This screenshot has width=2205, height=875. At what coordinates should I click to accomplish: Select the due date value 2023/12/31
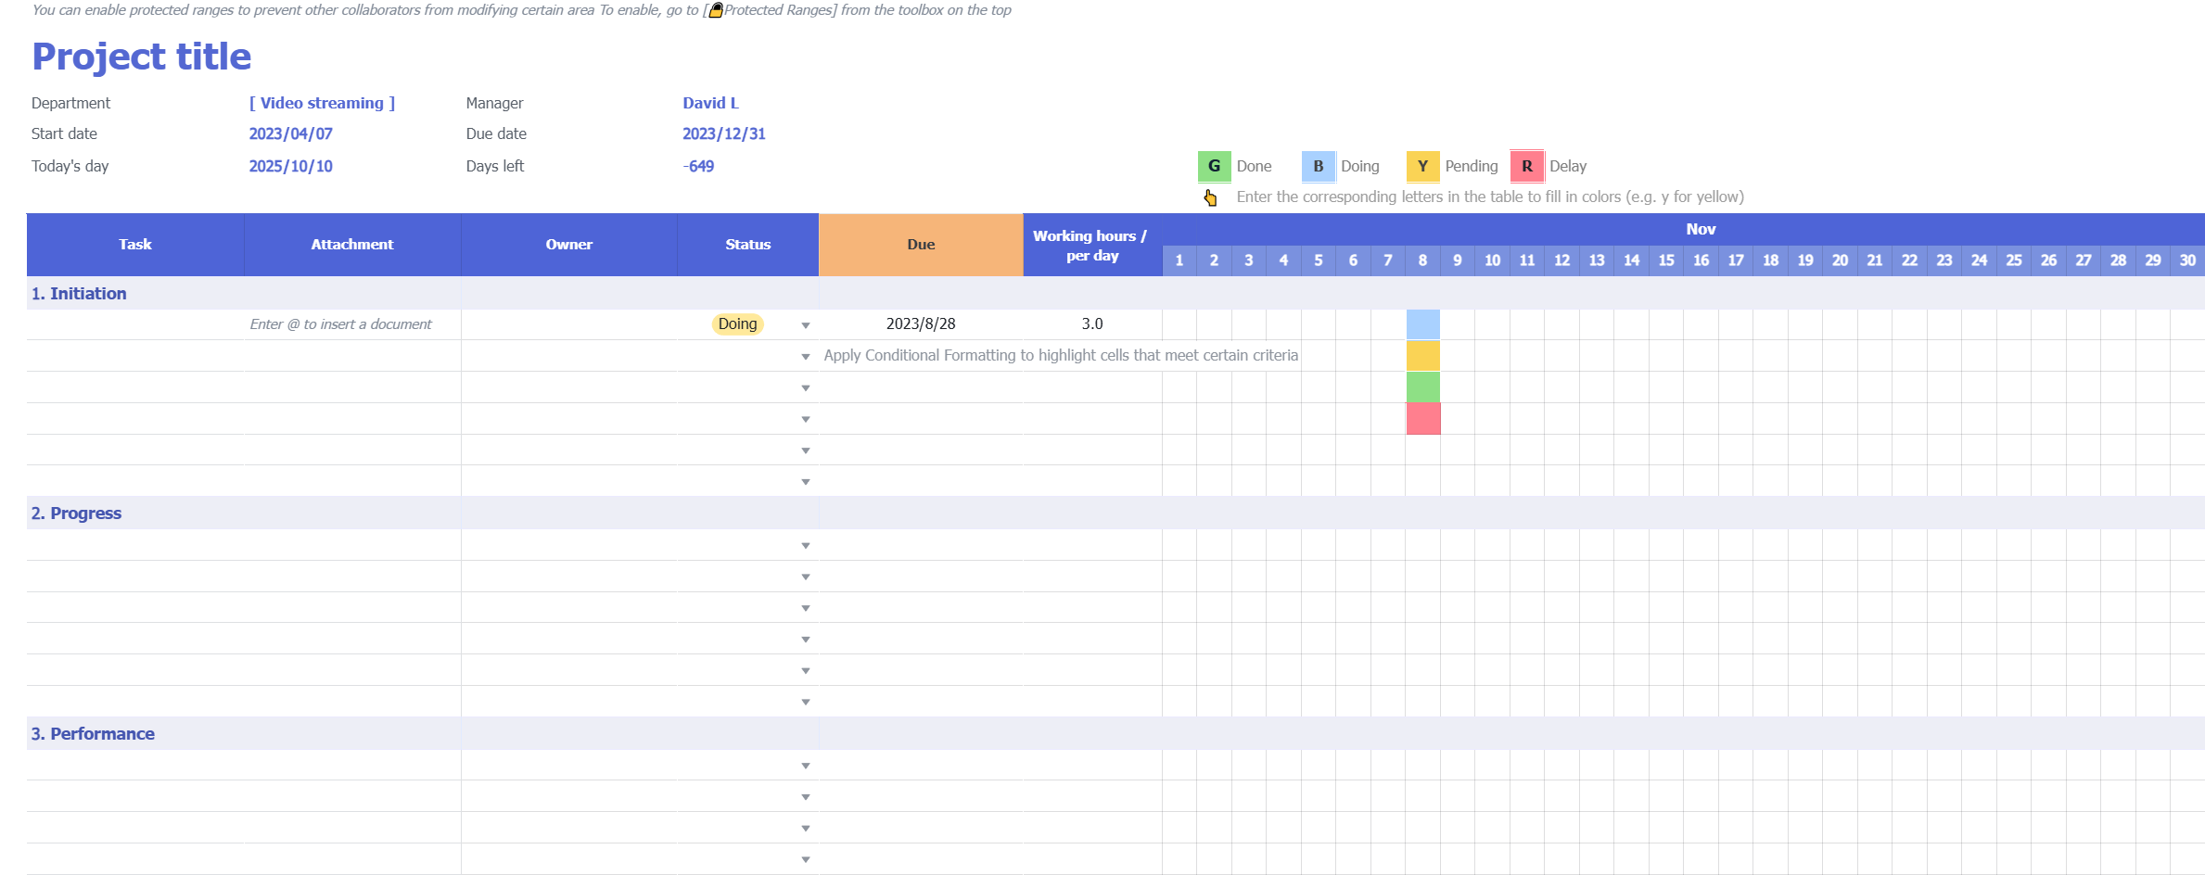pyautogui.click(x=724, y=133)
